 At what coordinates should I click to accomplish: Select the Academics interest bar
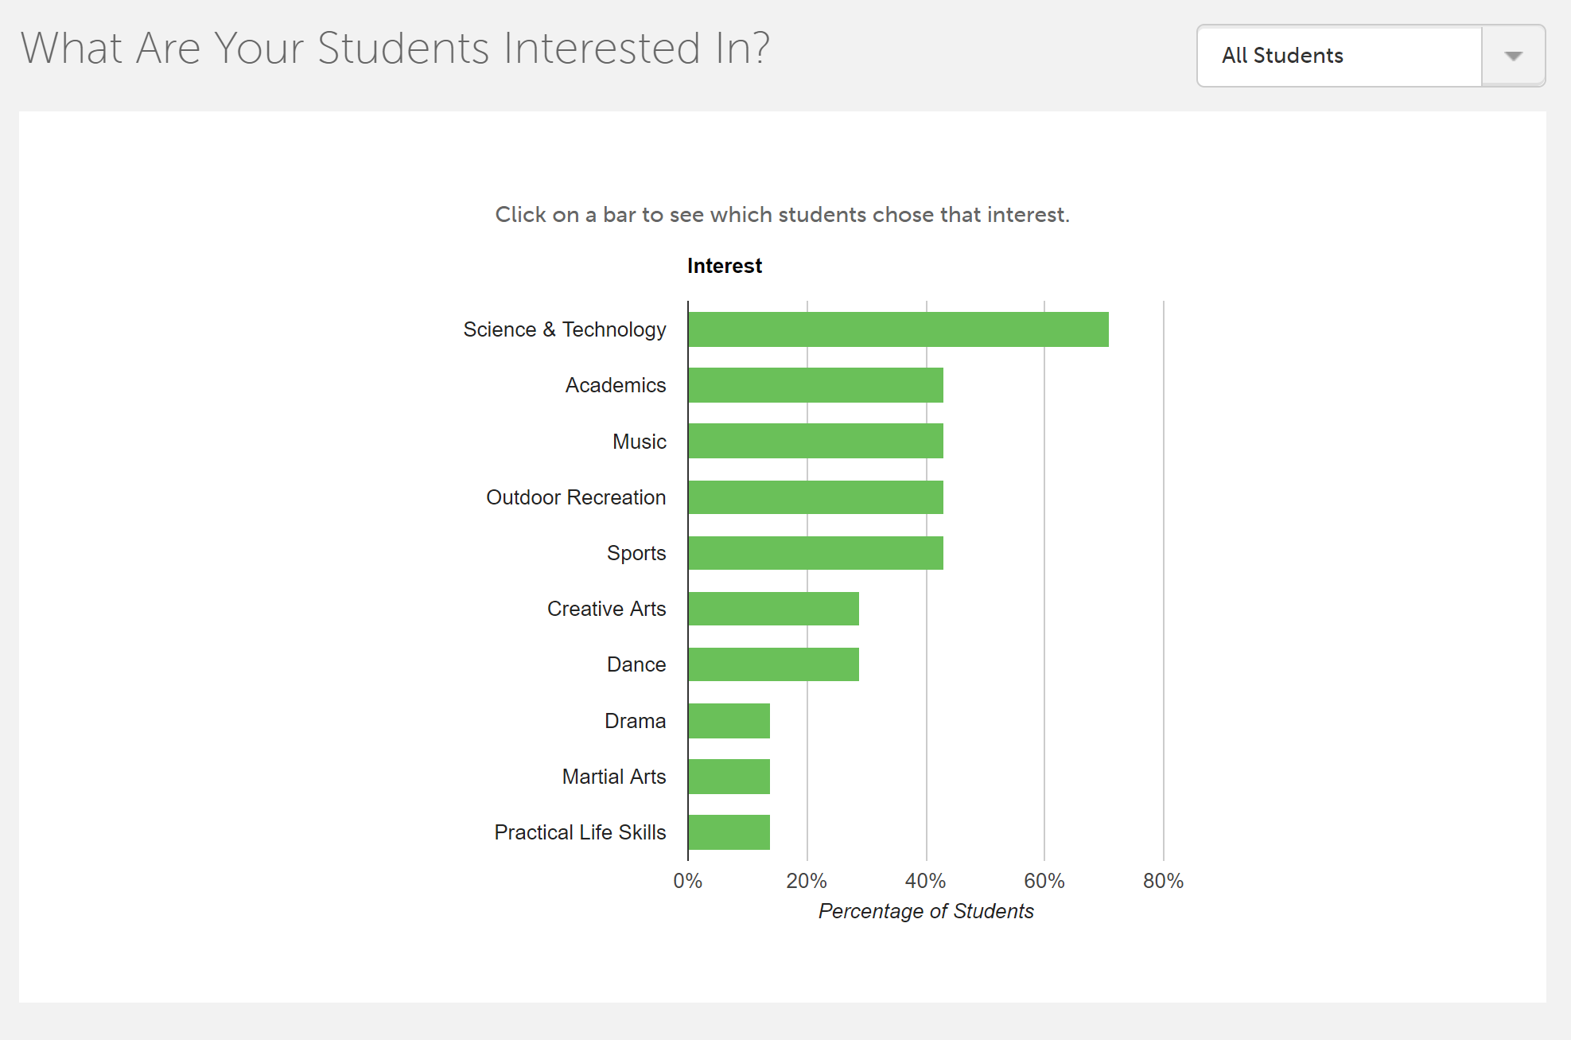(x=815, y=385)
